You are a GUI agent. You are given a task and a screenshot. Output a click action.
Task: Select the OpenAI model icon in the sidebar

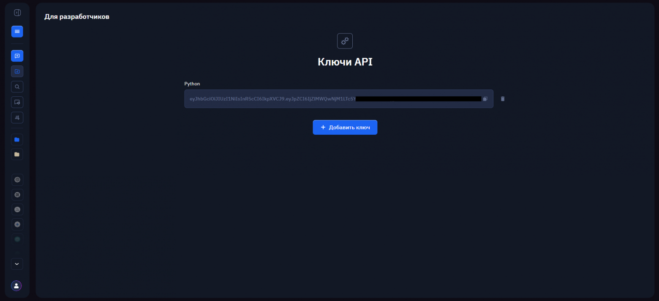pyautogui.click(x=17, y=179)
